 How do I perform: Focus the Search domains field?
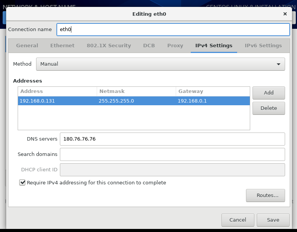[x=172, y=154]
